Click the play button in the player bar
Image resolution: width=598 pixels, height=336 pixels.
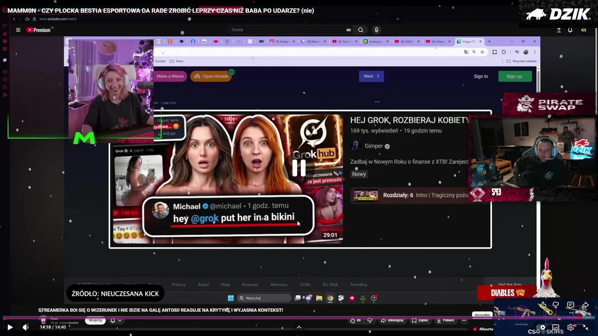(10, 327)
